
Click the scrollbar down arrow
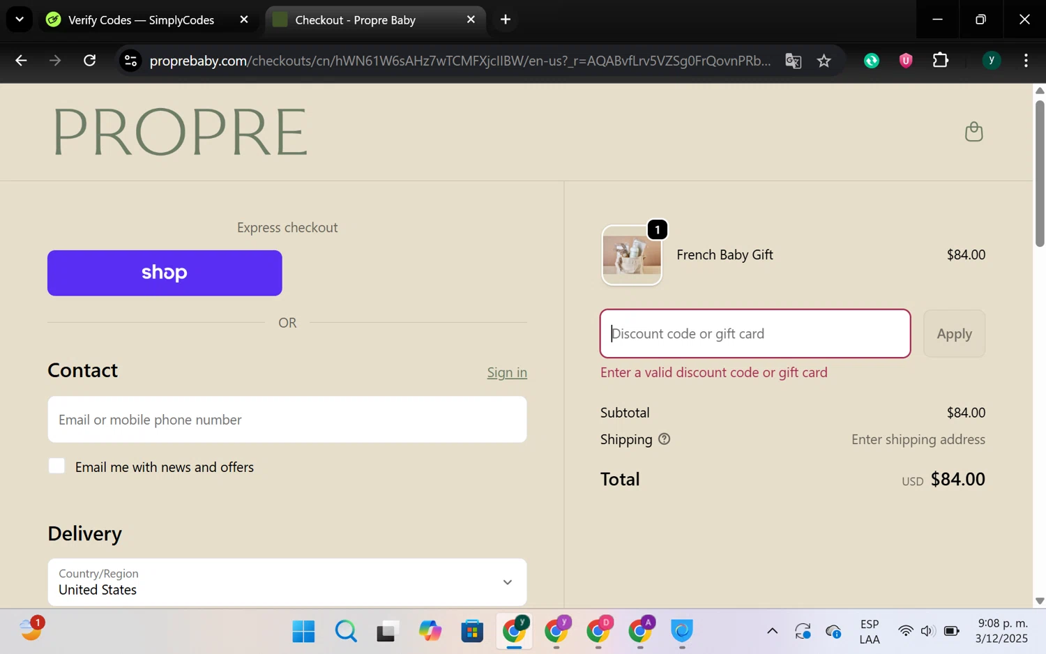click(x=1040, y=600)
